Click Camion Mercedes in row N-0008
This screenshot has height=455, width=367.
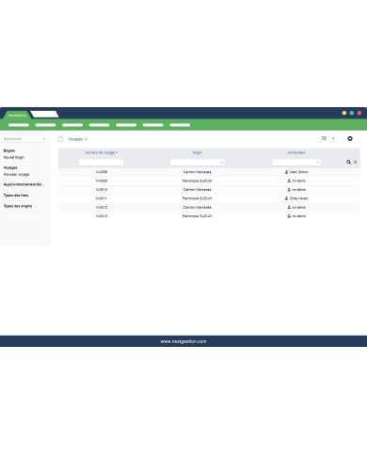pyautogui.click(x=198, y=172)
